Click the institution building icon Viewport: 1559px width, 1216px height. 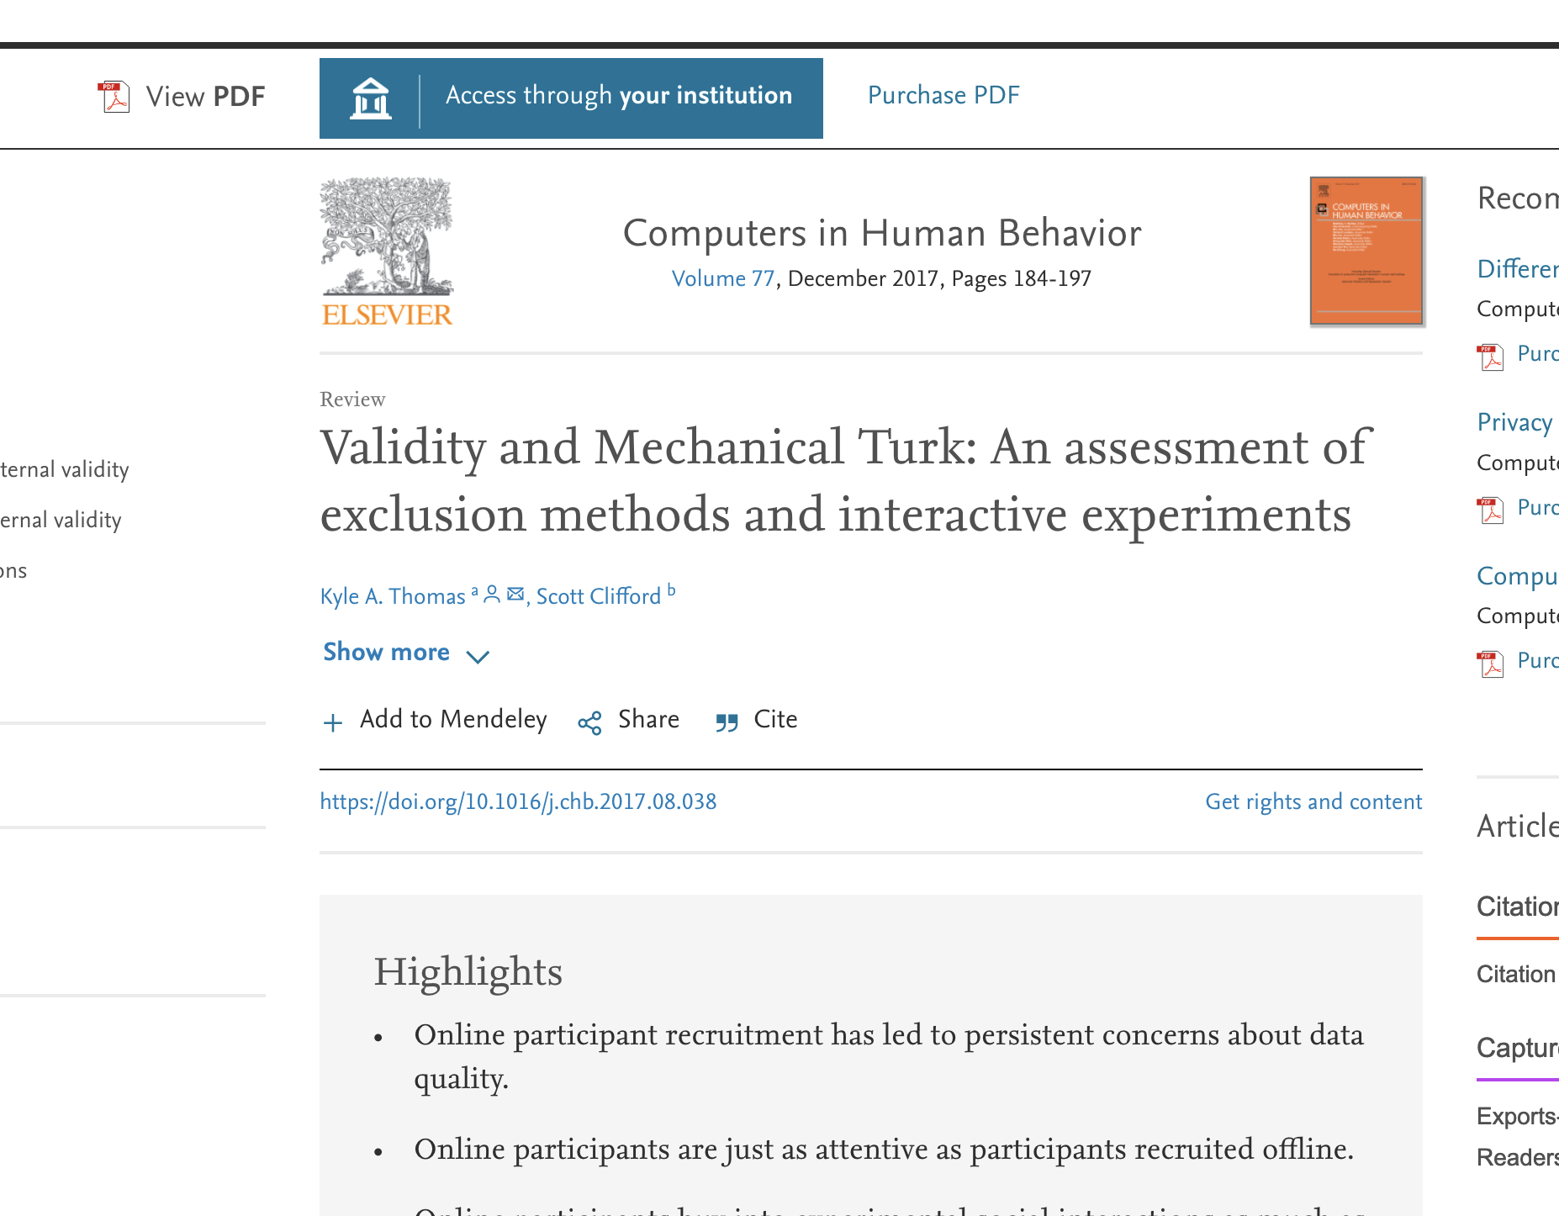tap(370, 98)
